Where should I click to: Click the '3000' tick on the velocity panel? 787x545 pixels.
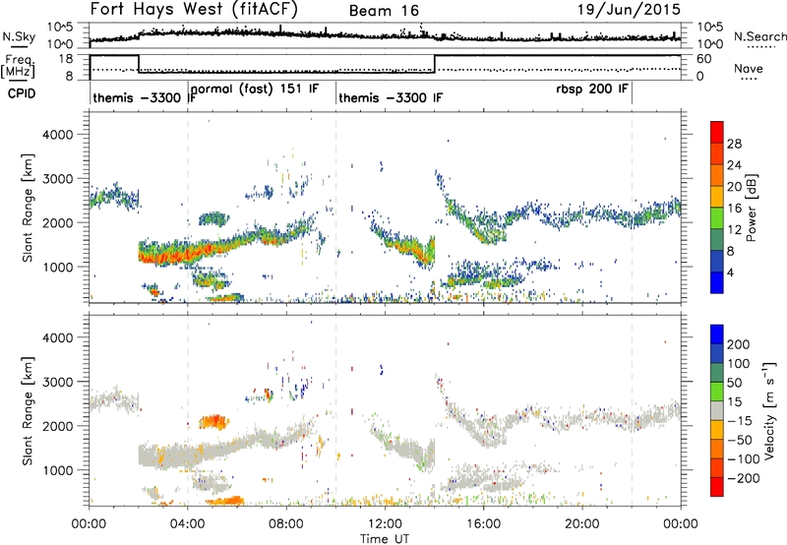[57, 382]
